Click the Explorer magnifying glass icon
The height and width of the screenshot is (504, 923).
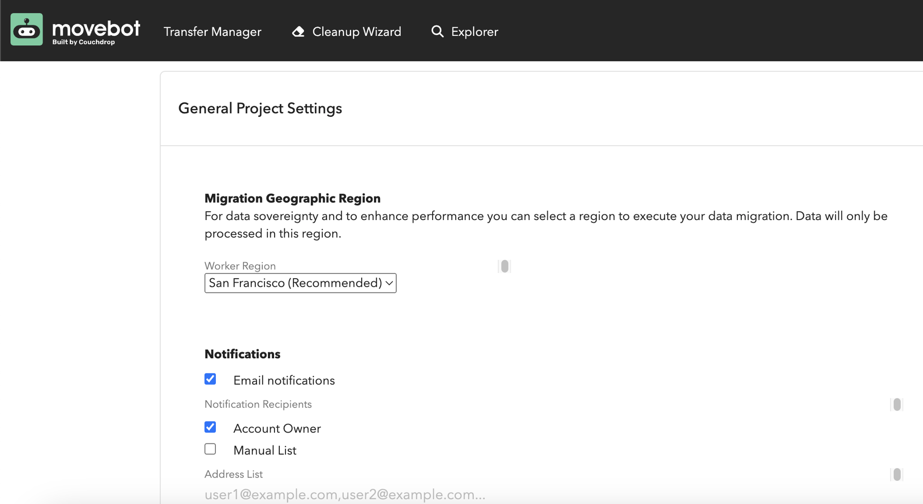(437, 32)
